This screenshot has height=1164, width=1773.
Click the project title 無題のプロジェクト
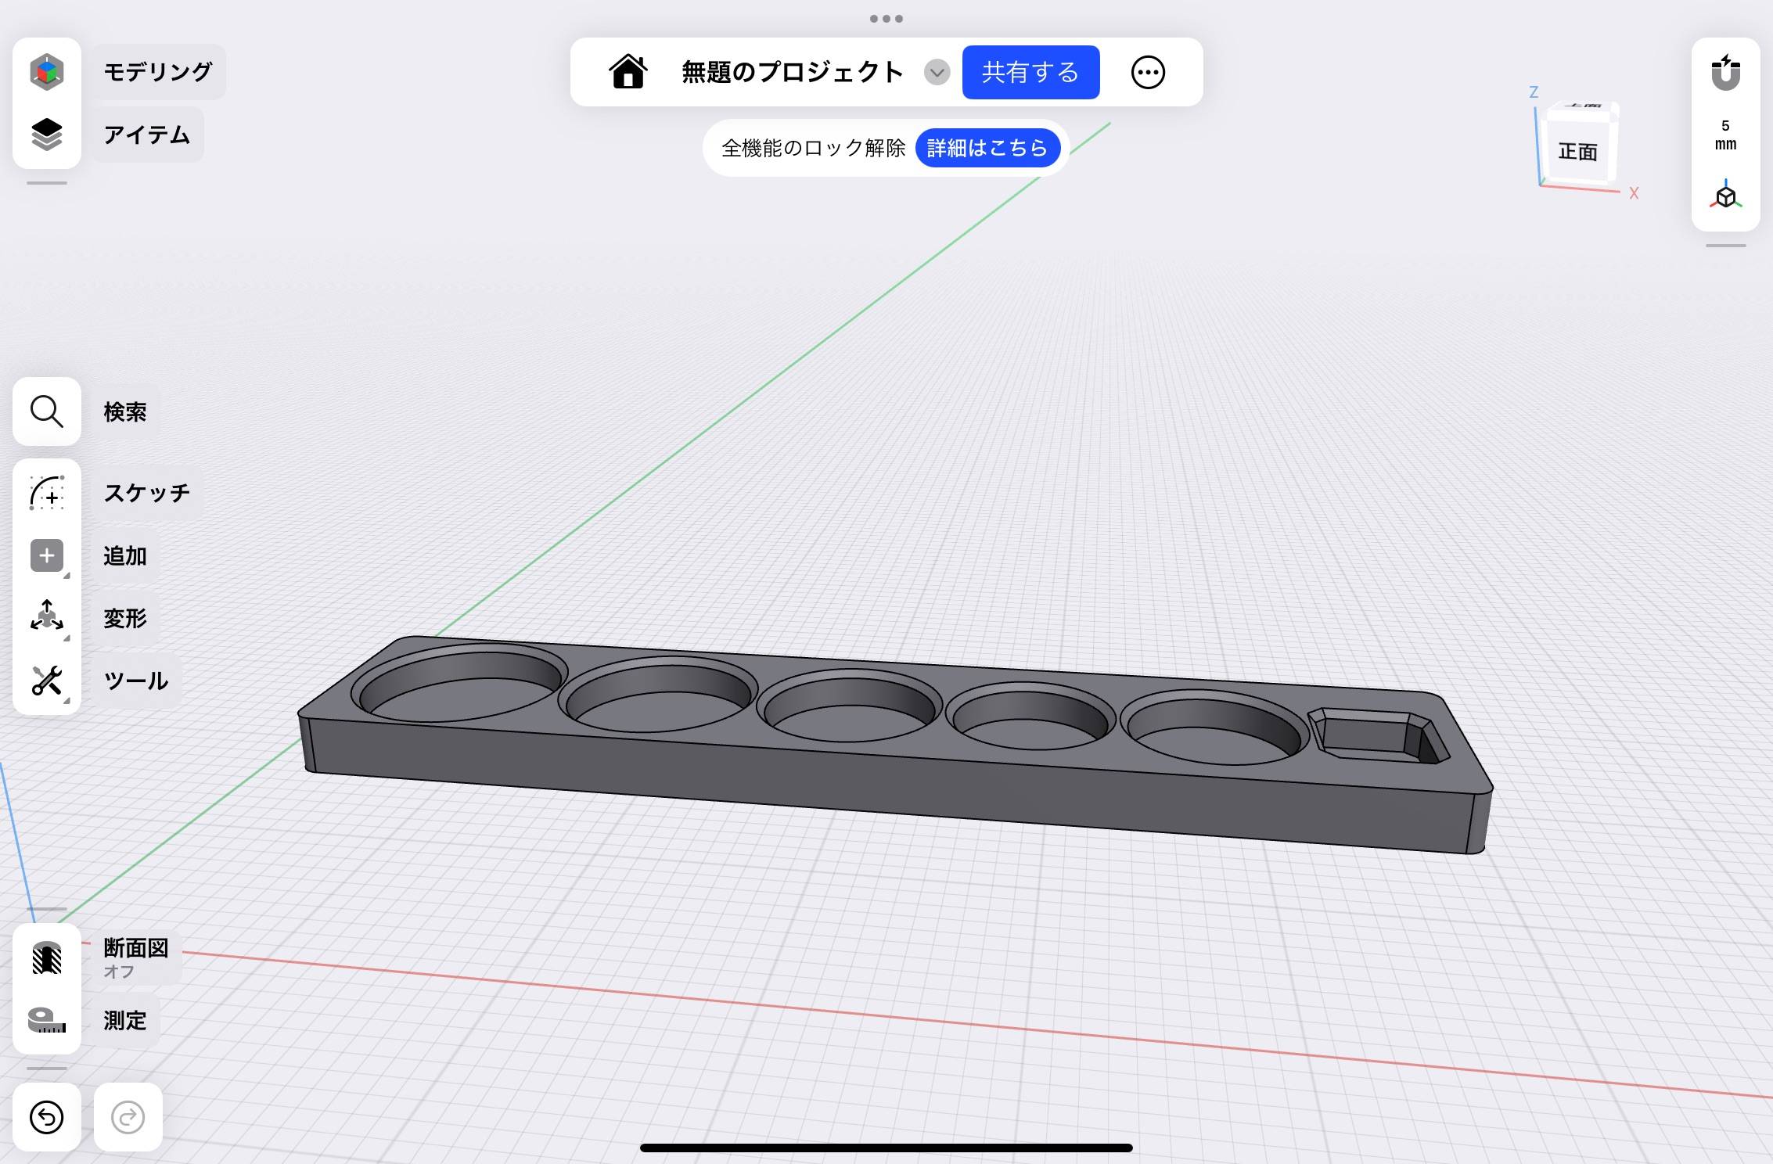point(792,72)
